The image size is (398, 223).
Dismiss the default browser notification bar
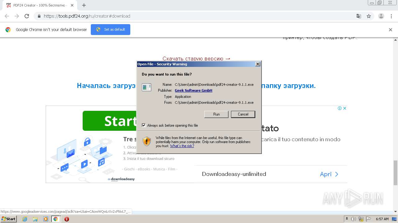(391, 30)
